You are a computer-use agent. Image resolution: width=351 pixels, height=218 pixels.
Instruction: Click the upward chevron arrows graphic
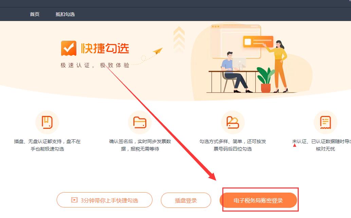pyautogui.click(x=179, y=39)
